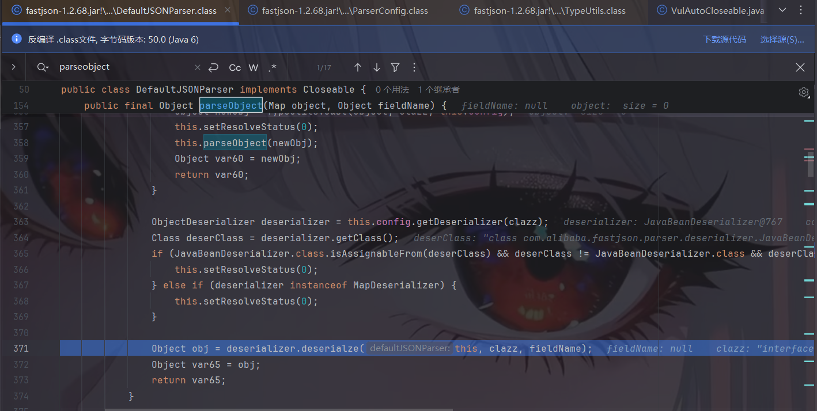Open search bar more options menu
Viewport: 817px width, 411px height.
coord(414,67)
